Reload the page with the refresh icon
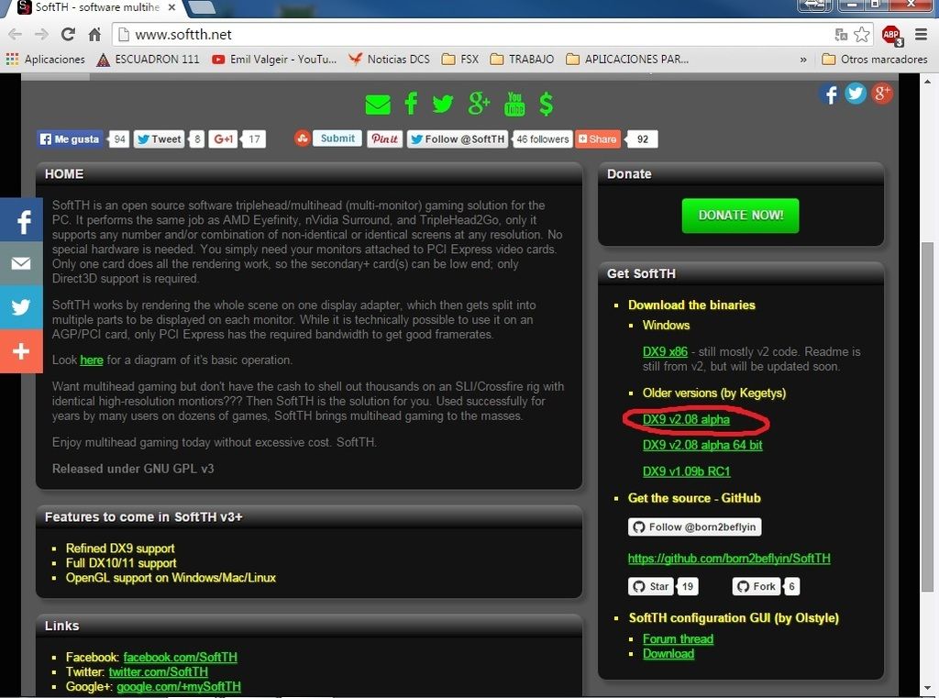The height and width of the screenshot is (698, 939). (x=68, y=34)
